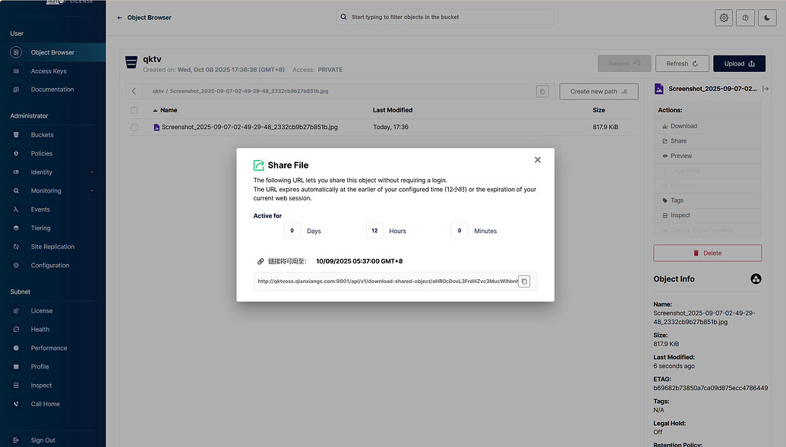Sort the list by Name column
The width and height of the screenshot is (786, 447).
169,110
